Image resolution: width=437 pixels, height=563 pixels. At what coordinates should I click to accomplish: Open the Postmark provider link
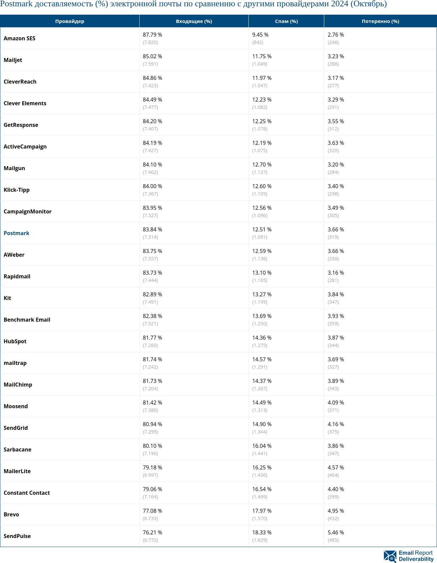pos(16,233)
